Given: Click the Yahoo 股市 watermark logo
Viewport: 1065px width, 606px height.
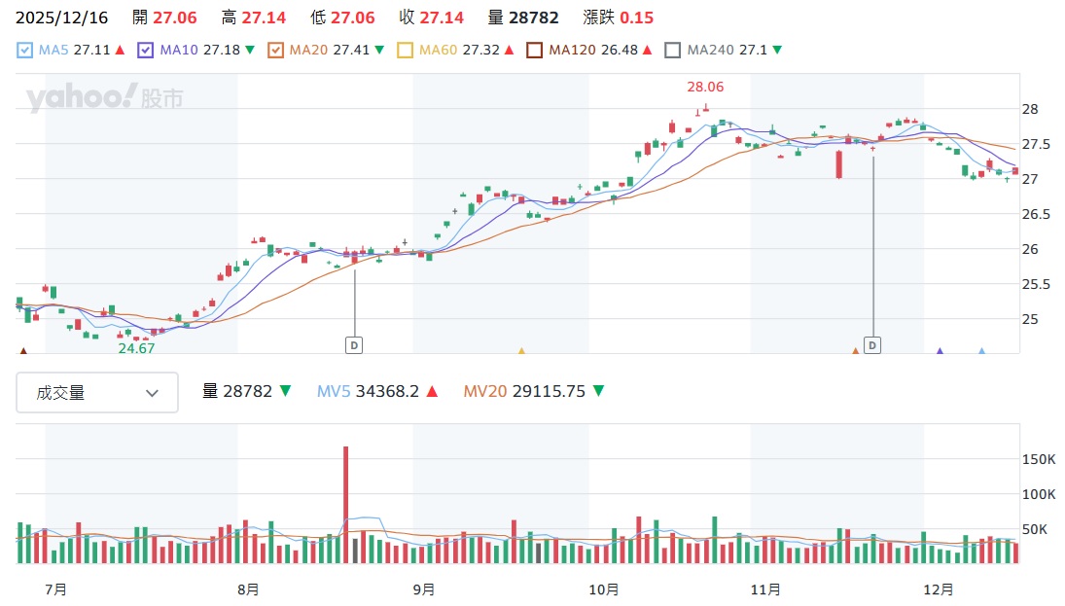Looking at the screenshot, I should pyautogui.click(x=105, y=98).
